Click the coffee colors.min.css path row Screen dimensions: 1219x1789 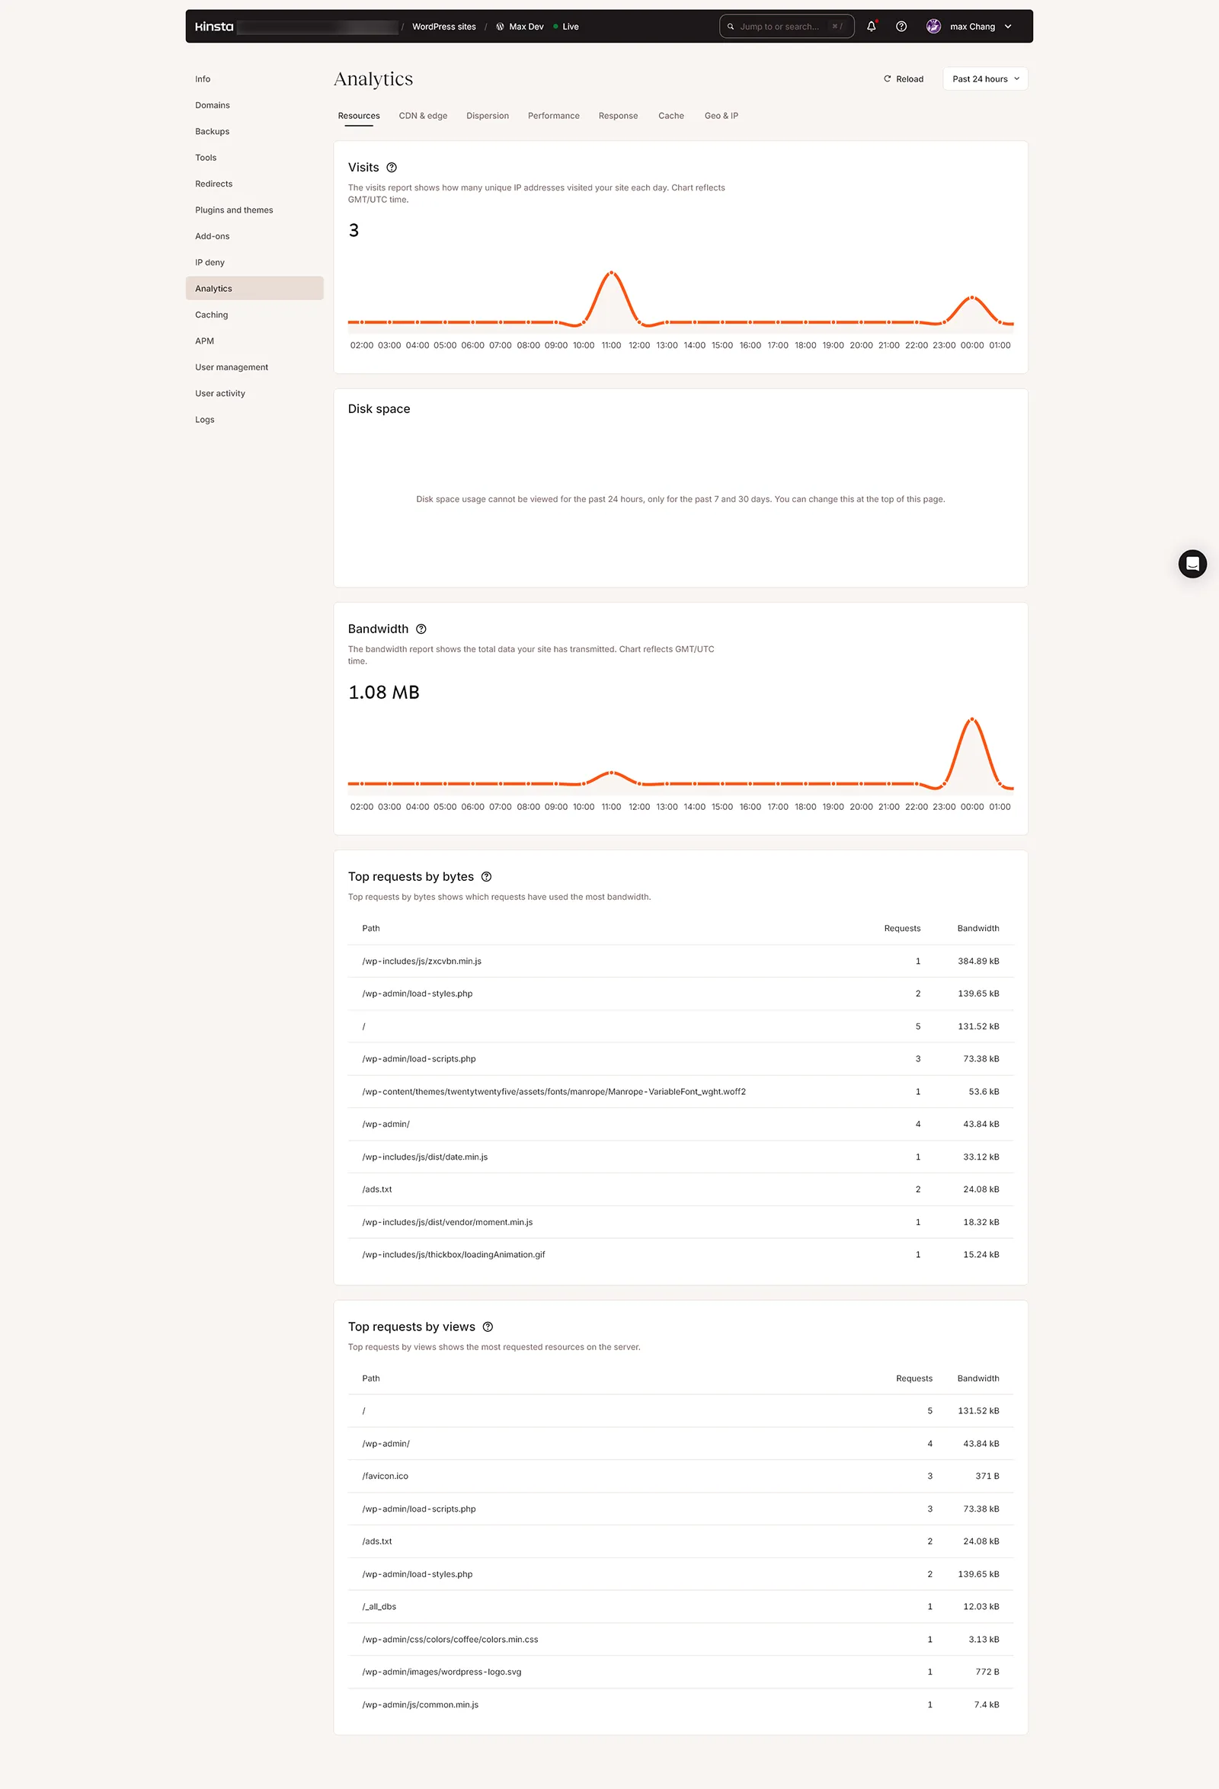coord(680,1639)
